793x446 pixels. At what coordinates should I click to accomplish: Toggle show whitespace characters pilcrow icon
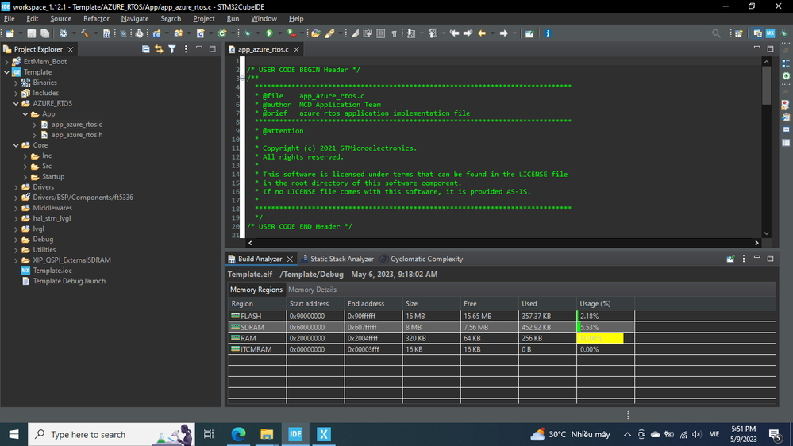[394, 33]
